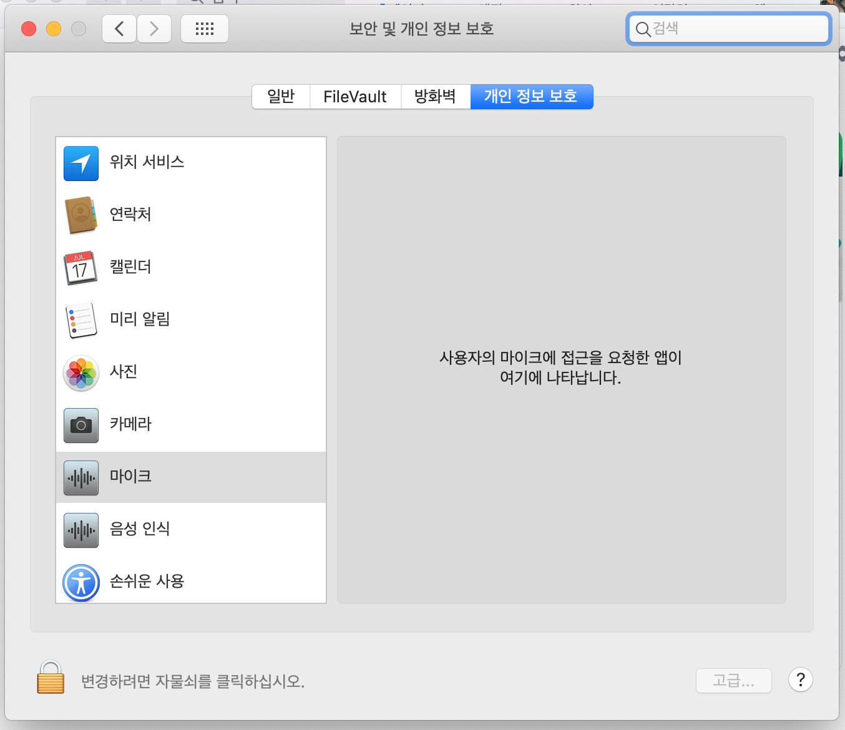Select the Accessibility icon (손쉬운 사용)

(x=81, y=582)
